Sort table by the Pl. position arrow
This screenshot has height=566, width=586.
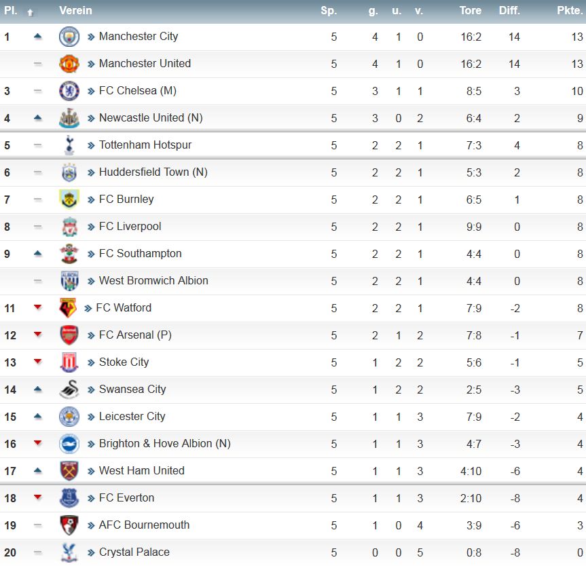coord(31,13)
